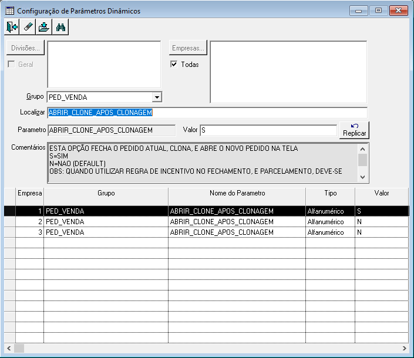Click the grid horizontal scrollbar thumb
Screen dimensions: 414x358
pyautogui.click(x=19, y=348)
